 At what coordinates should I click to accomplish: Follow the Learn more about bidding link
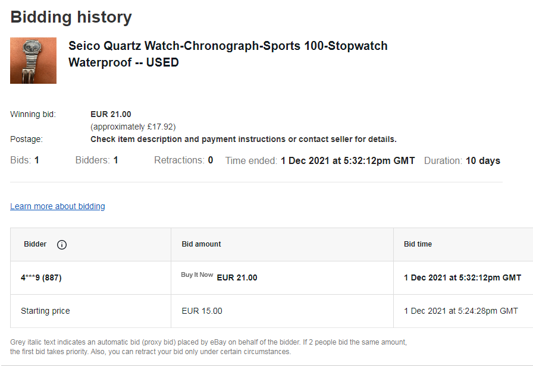coord(58,206)
